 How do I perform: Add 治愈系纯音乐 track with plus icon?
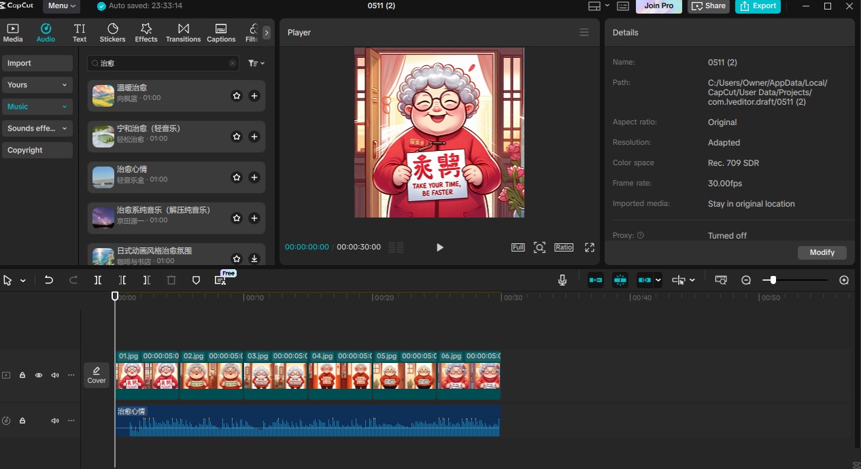click(254, 218)
